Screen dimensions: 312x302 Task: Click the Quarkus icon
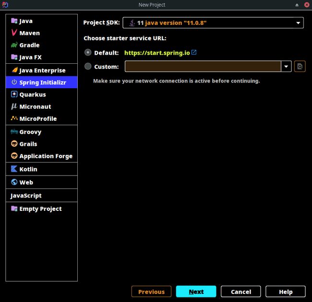point(14,94)
